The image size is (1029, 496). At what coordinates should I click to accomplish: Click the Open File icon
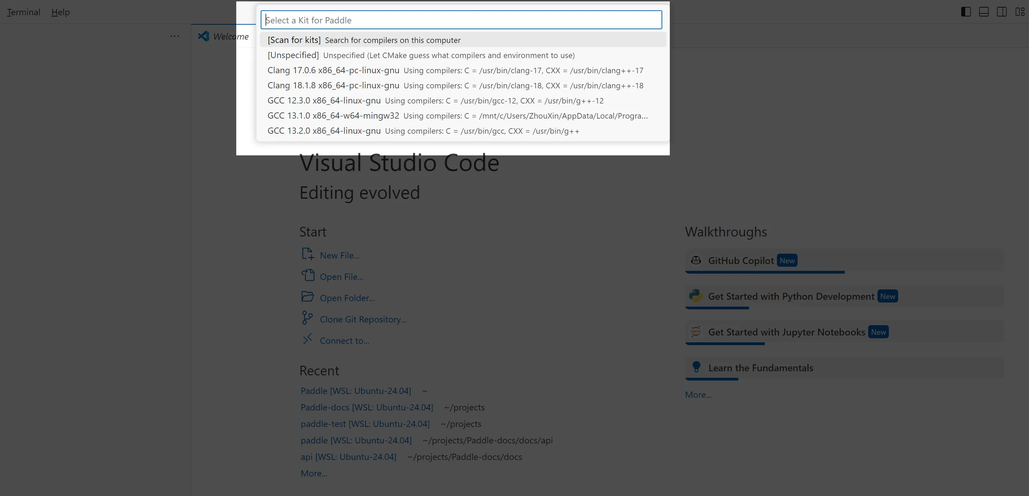[x=308, y=275]
